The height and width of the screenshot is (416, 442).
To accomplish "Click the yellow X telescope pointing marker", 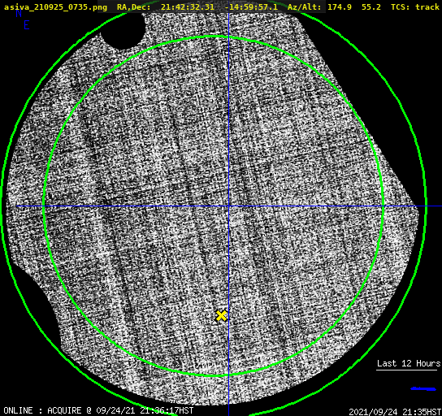I will (221, 316).
